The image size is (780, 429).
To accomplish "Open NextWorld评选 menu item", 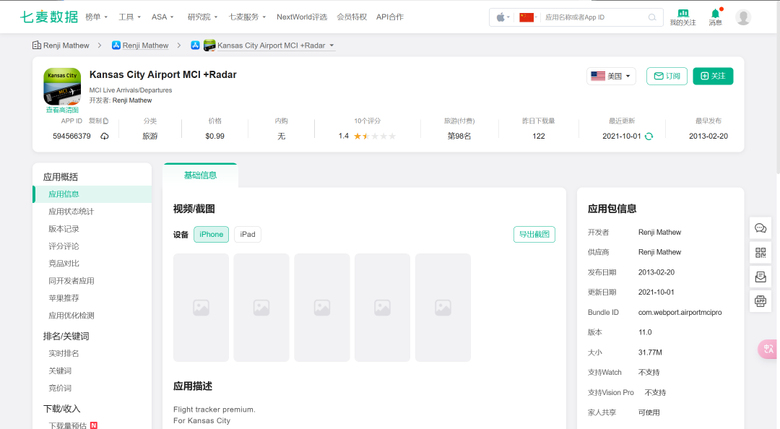I will tap(302, 17).
